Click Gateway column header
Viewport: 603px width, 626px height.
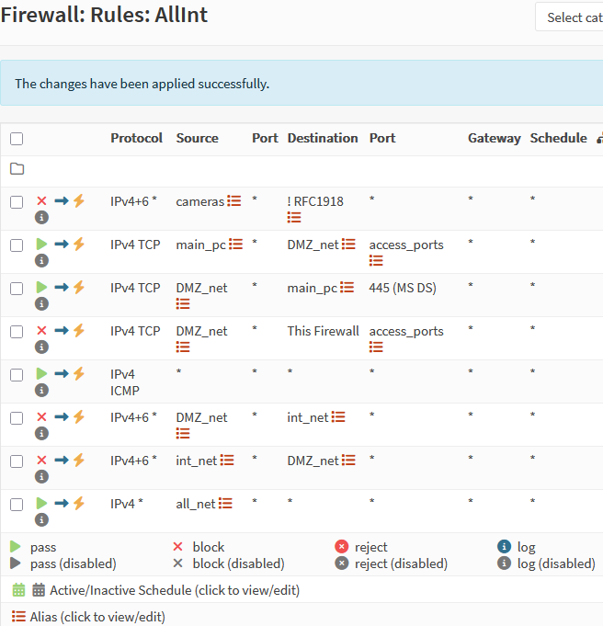(495, 138)
